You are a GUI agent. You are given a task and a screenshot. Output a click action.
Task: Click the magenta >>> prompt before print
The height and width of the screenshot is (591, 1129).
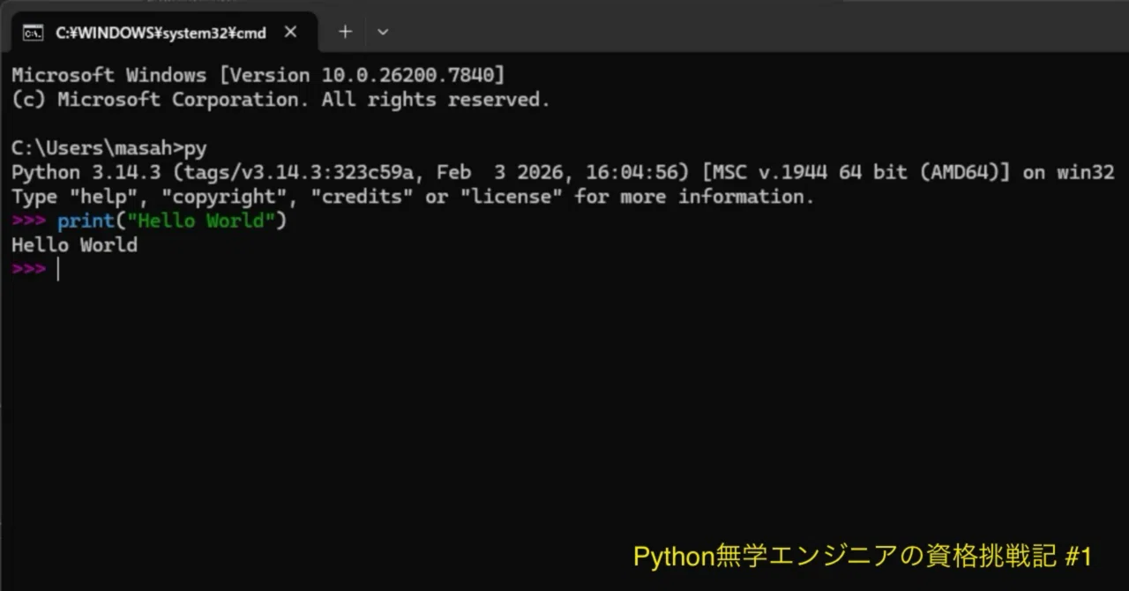(x=28, y=221)
